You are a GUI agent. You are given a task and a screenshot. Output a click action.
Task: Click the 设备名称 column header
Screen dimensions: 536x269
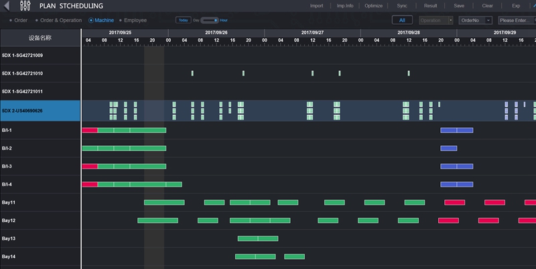pyautogui.click(x=40, y=38)
